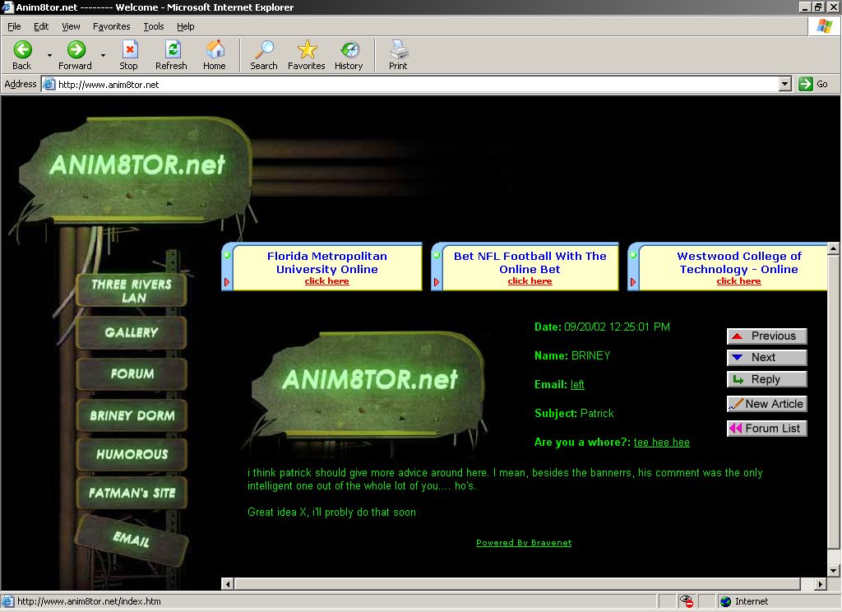Follow the 'tee hee hee' link
This screenshot has width=842, height=612.
pos(662,443)
